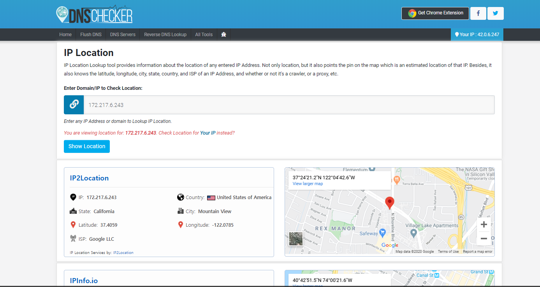Image resolution: width=540 pixels, height=287 pixels.
Task: Open the Twitter page icon
Action: coord(495,13)
